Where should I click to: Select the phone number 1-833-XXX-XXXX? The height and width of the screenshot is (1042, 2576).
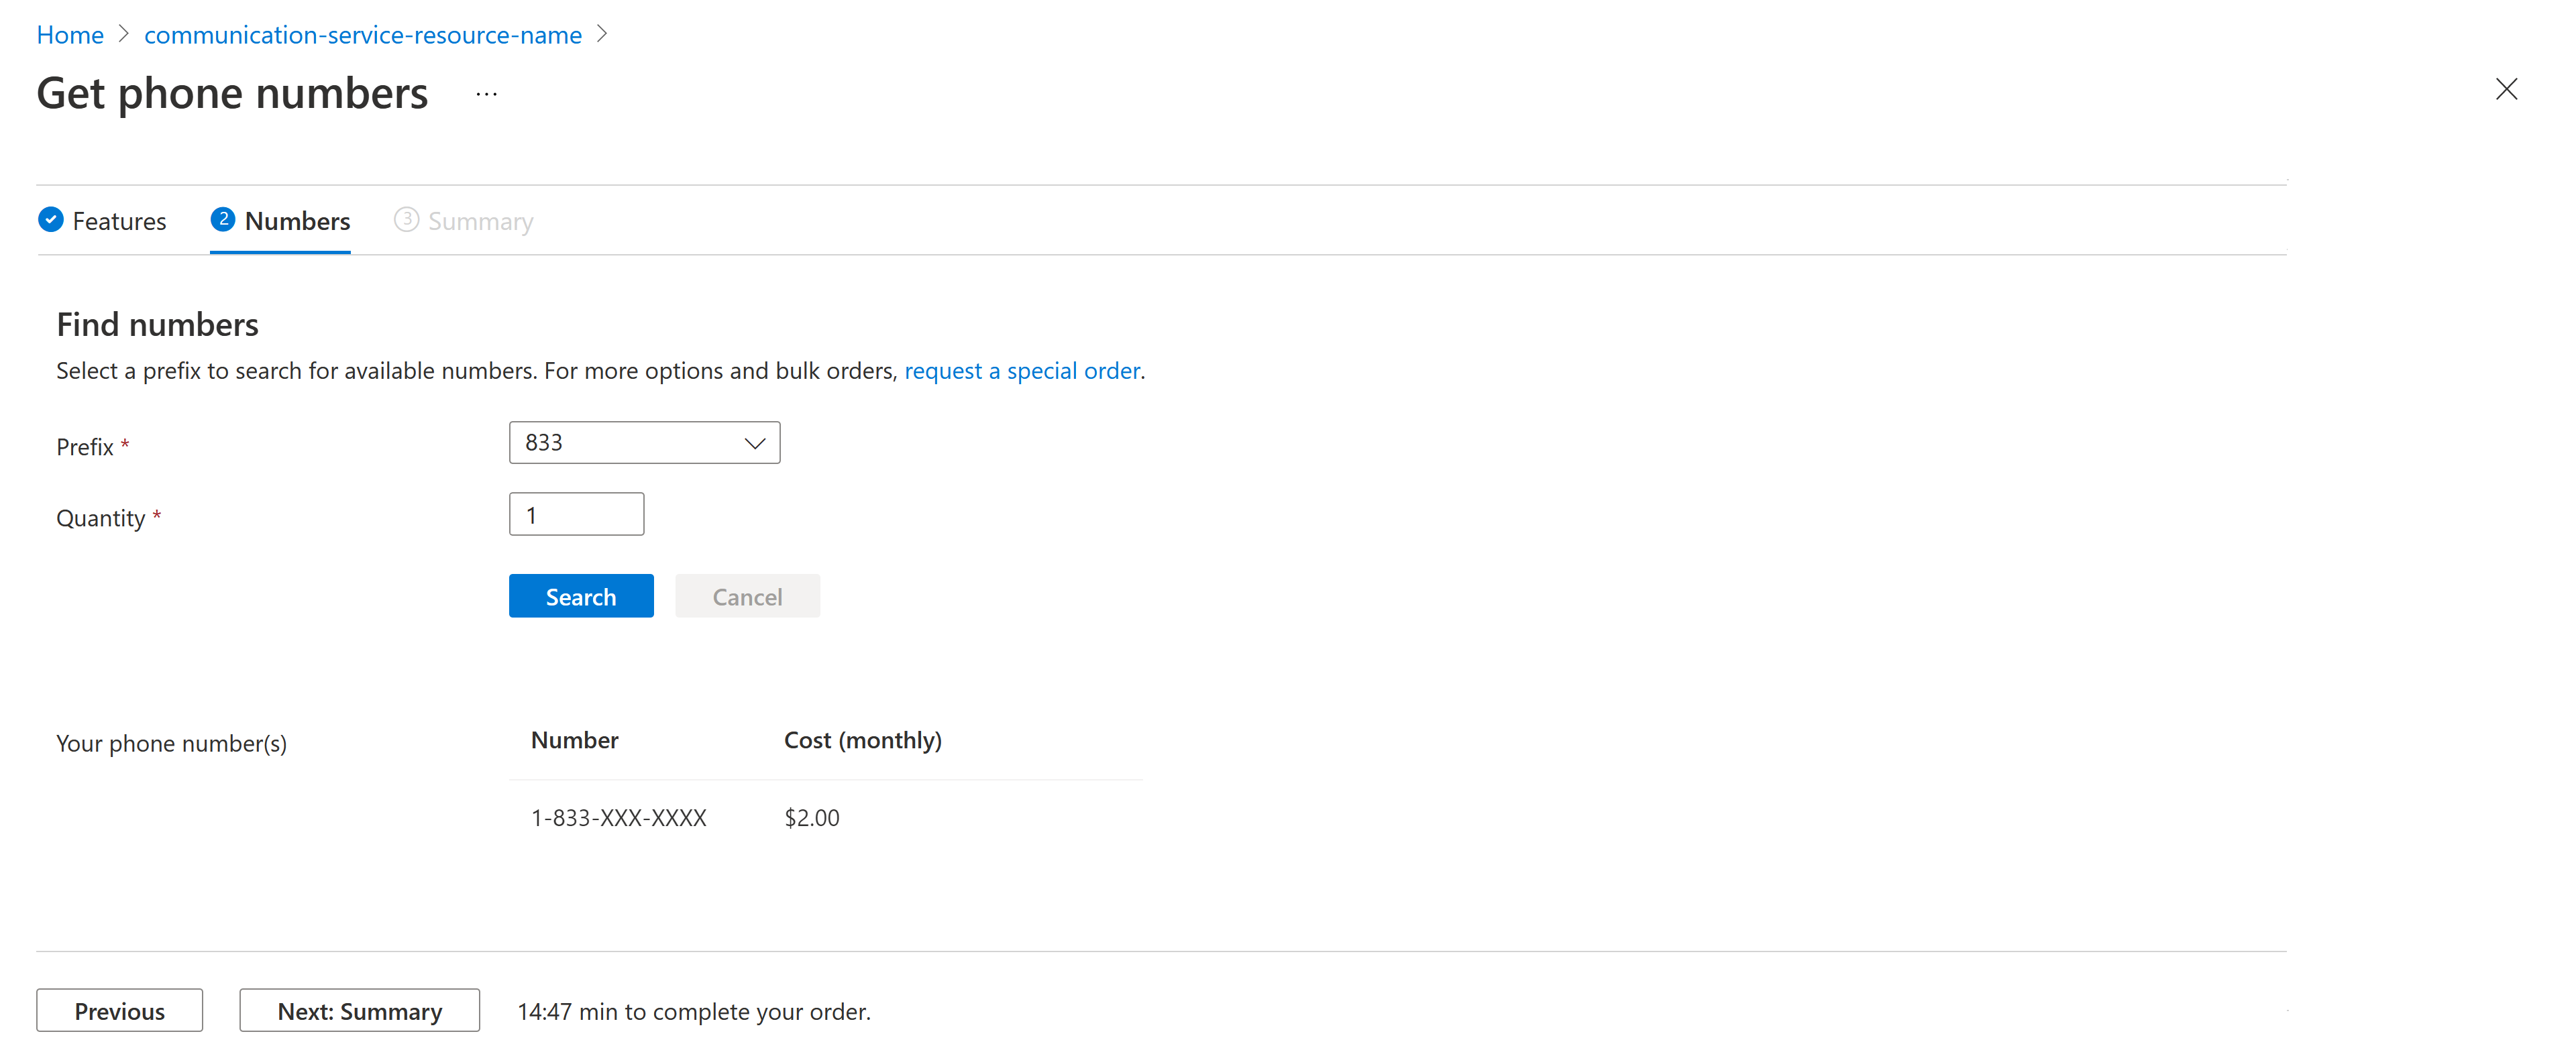(x=619, y=815)
